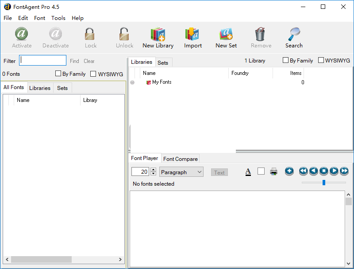The width and height of the screenshot is (354, 269).
Task: Switch to All Fonts tab
Action: [x=14, y=87]
